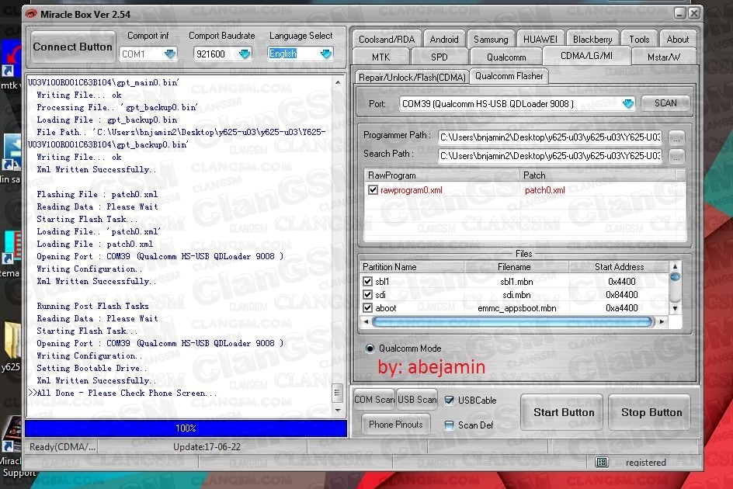Select the Samsung tab
The image size is (733, 489).
pos(491,40)
